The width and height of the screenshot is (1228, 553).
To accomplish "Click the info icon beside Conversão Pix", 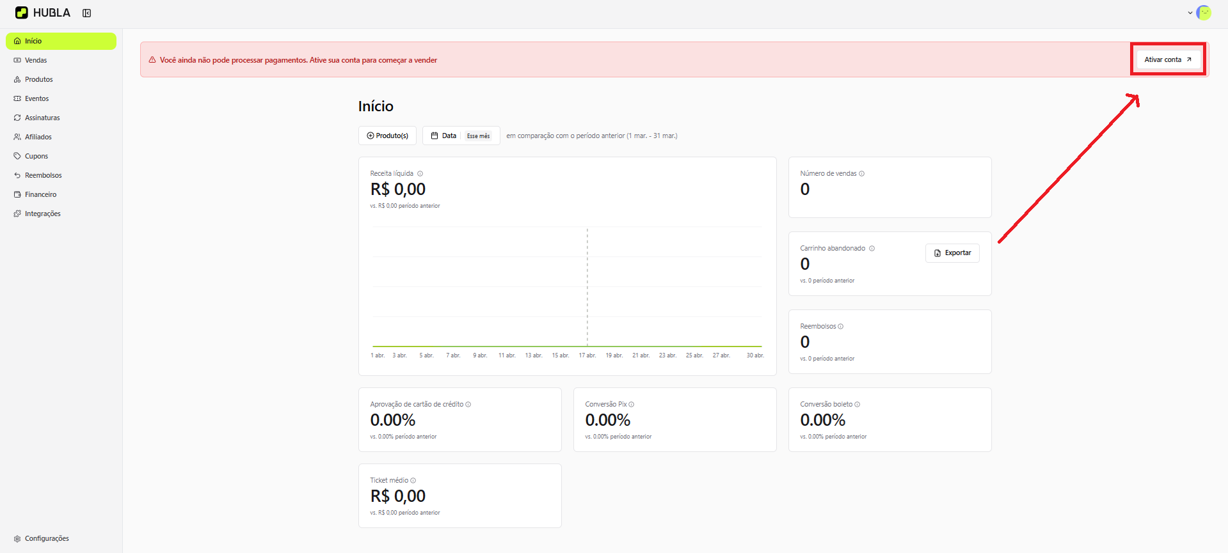I will pyautogui.click(x=632, y=405).
